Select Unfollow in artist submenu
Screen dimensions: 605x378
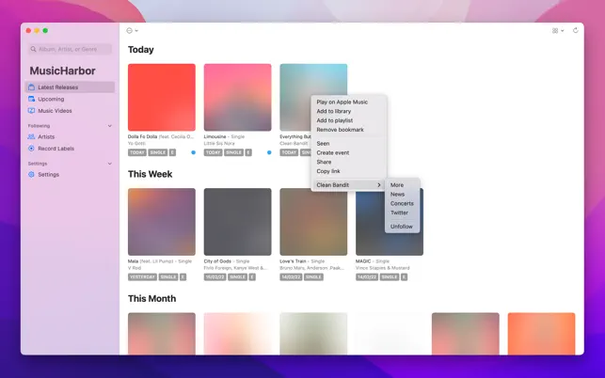click(402, 227)
